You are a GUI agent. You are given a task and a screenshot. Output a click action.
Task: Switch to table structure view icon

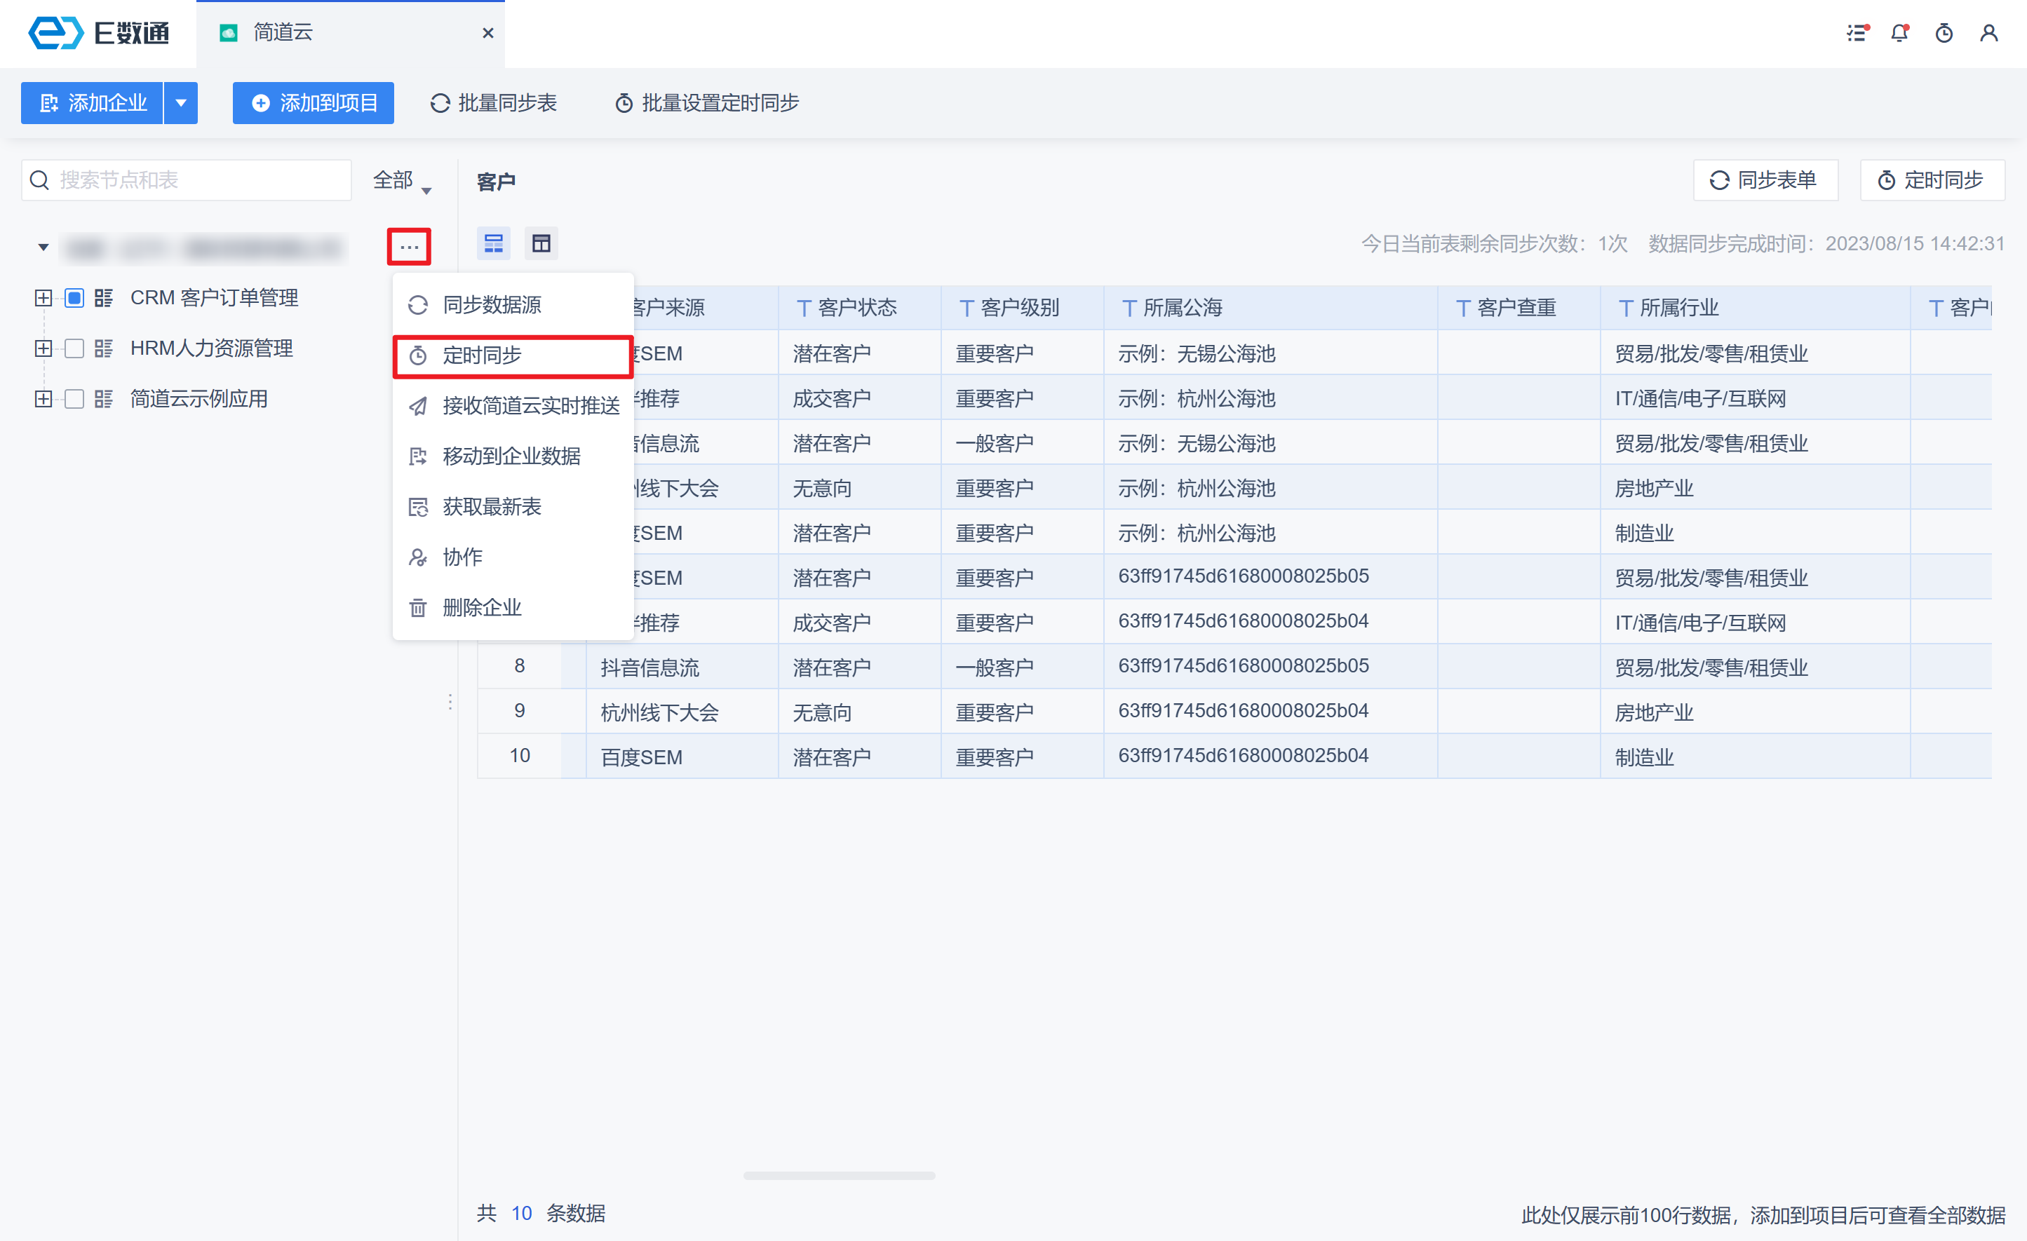[x=541, y=243]
